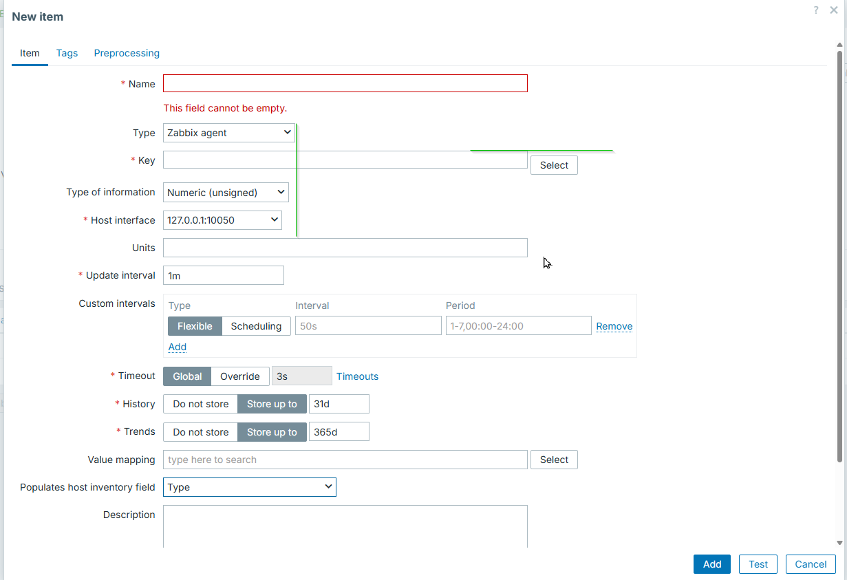The height and width of the screenshot is (580, 847).
Task: Remove the custom interval row
Action: point(614,326)
